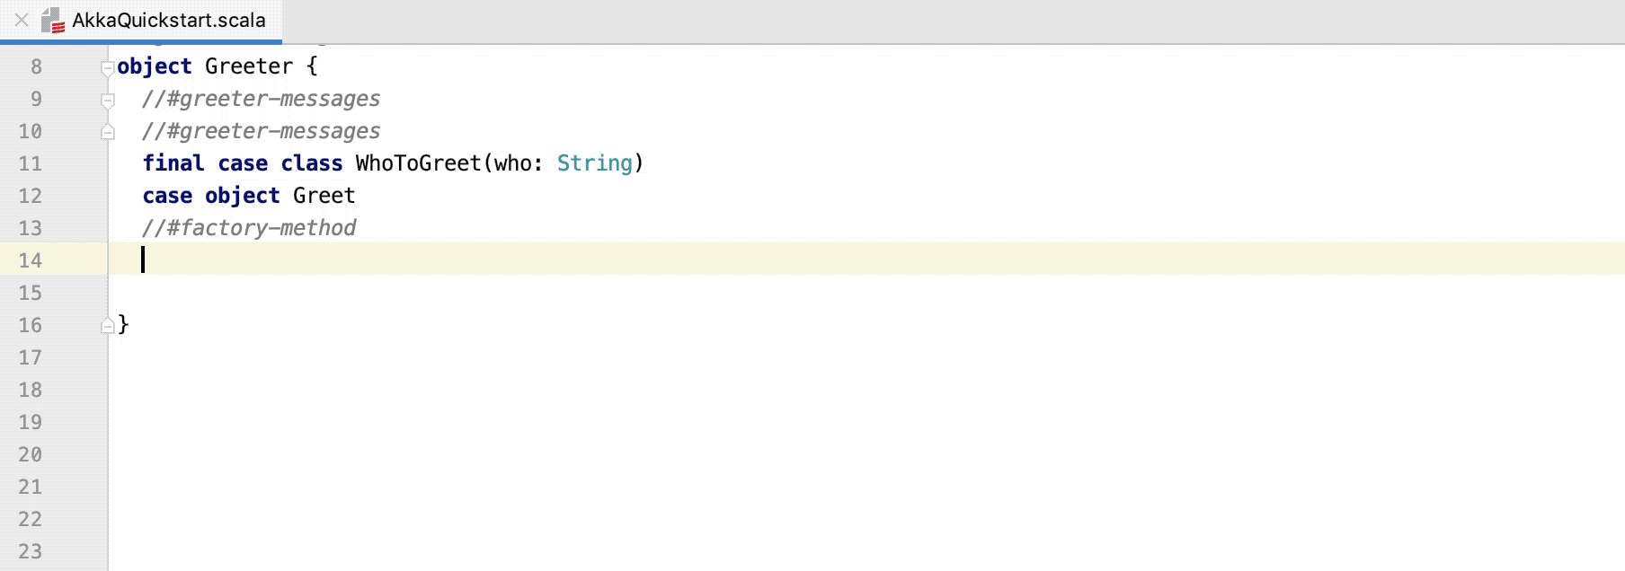
Task: Click the //#greeter-messages comment on line 10
Action: [261, 131]
